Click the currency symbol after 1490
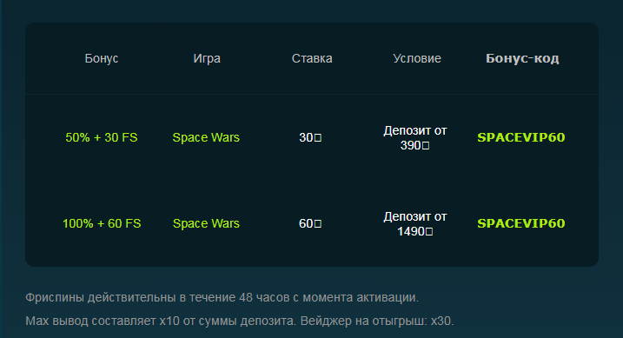This screenshot has width=623, height=338. (x=429, y=231)
